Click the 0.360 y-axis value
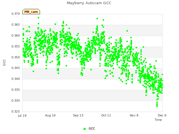The height and width of the screenshot is (134, 179). pyautogui.click(x=16, y=35)
